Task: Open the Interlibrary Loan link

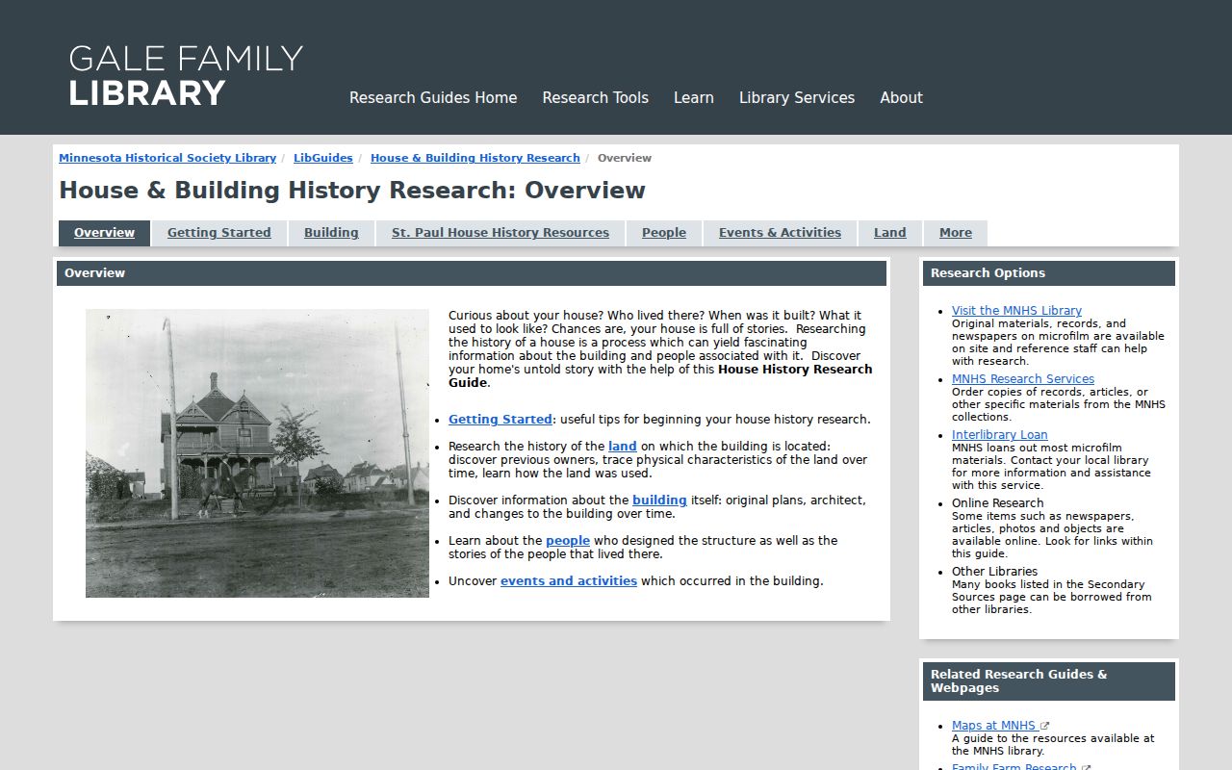Action: (x=1000, y=435)
